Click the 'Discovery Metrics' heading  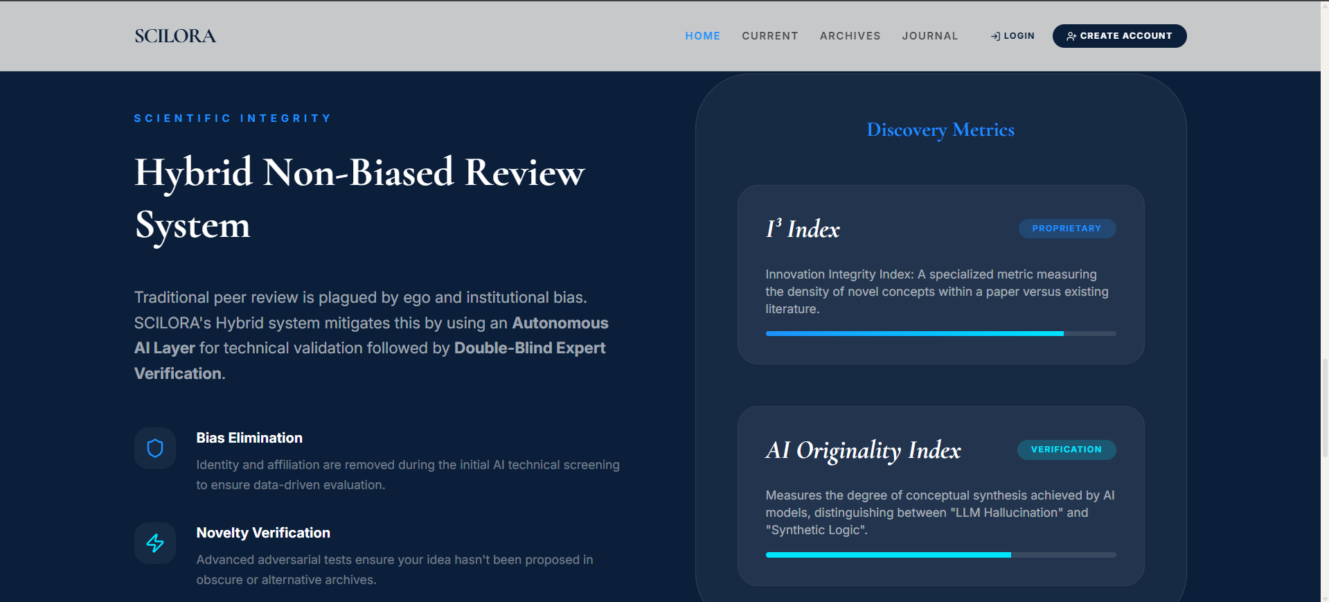[x=940, y=130]
